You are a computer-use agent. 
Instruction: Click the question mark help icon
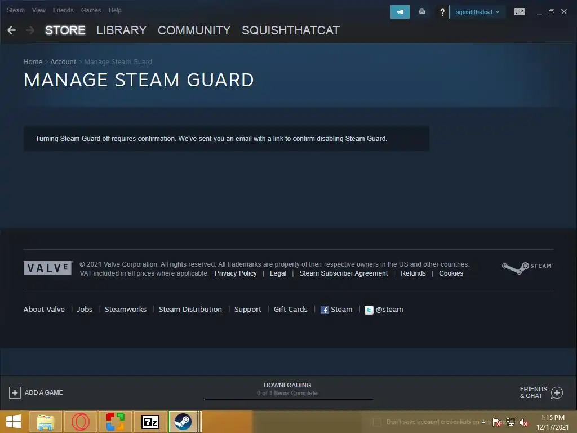click(442, 12)
